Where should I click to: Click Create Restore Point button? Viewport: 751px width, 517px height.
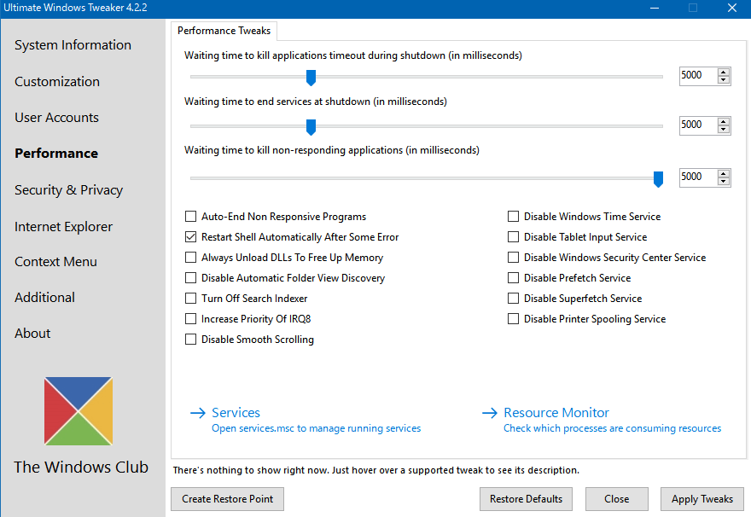pyautogui.click(x=227, y=499)
